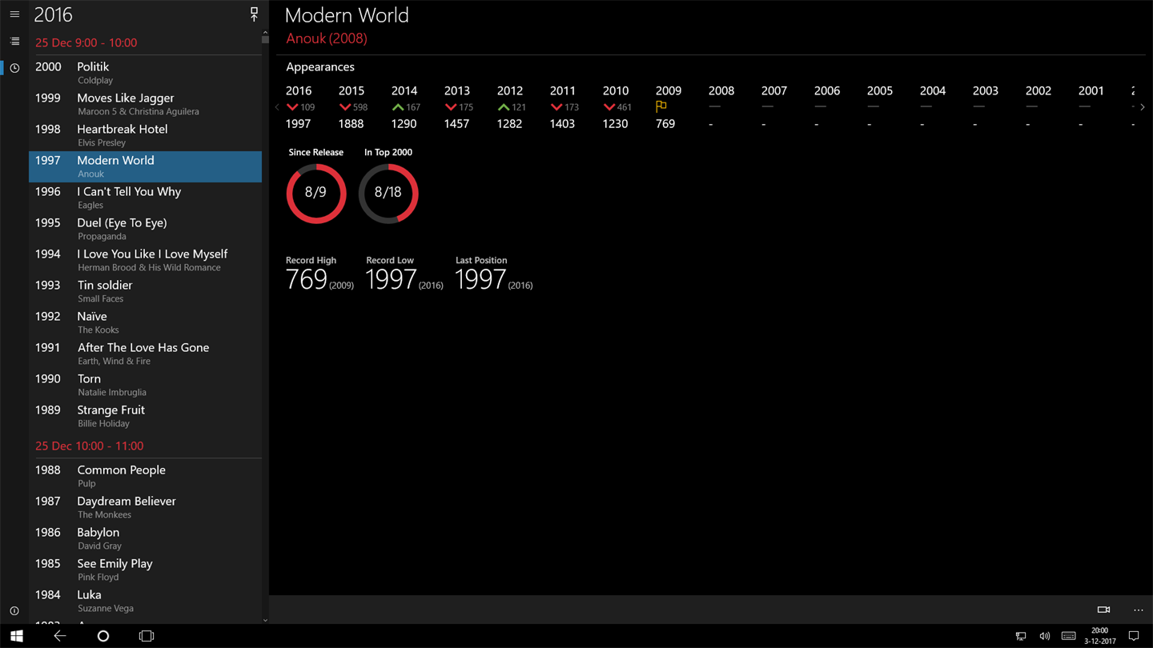Click the 2010 position 1230
This screenshot has width=1153, height=648.
[x=616, y=124]
